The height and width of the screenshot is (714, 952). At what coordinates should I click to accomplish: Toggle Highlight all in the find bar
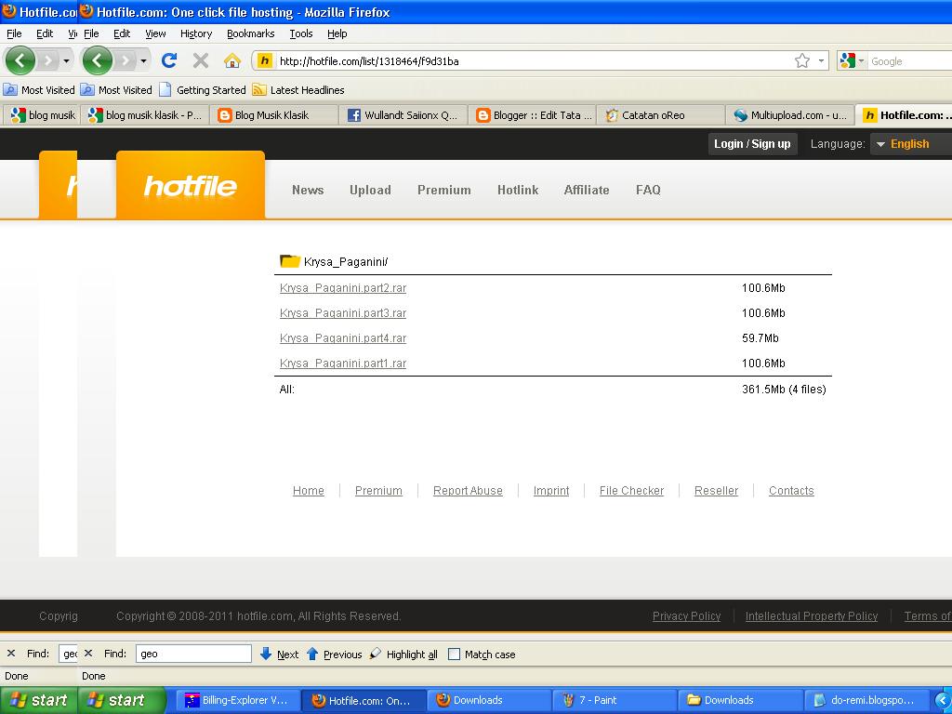[x=404, y=654]
